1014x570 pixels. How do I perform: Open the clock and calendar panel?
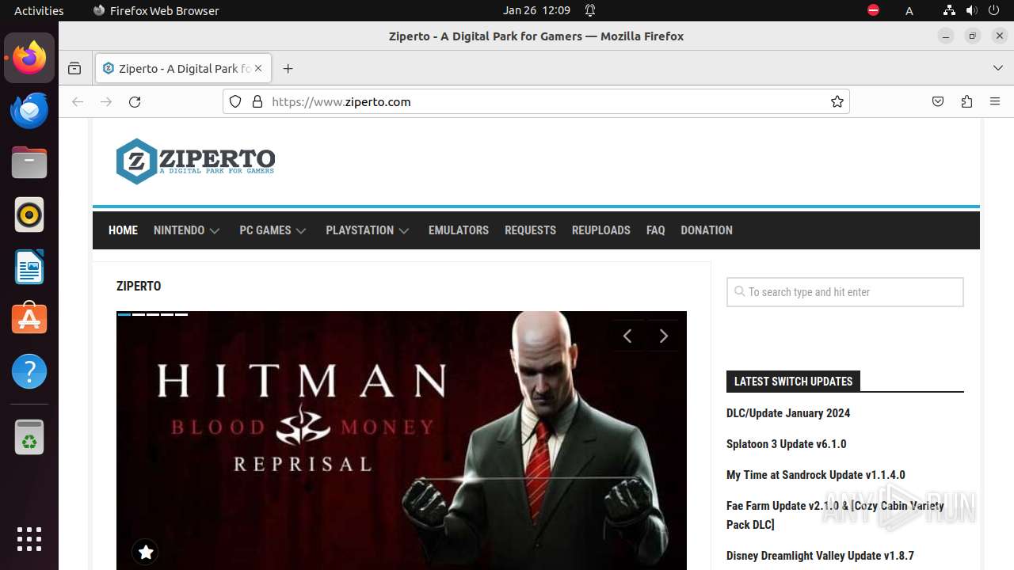click(536, 10)
